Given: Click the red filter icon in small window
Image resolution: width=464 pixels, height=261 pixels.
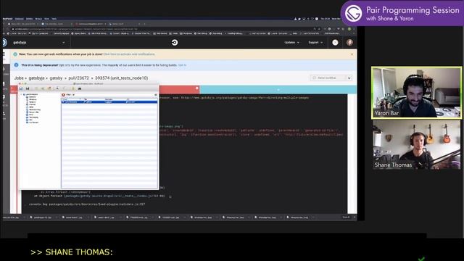Looking at the screenshot, I should tap(63, 95).
